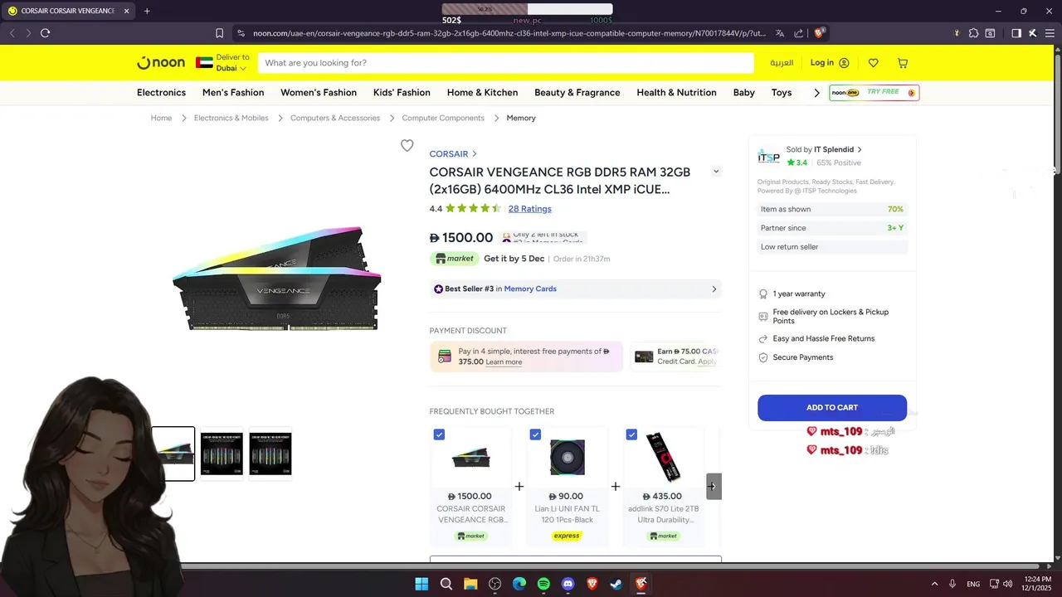Screen dimensions: 1062x597
Task: Go back using the browser back arrow
Action: click(12, 33)
